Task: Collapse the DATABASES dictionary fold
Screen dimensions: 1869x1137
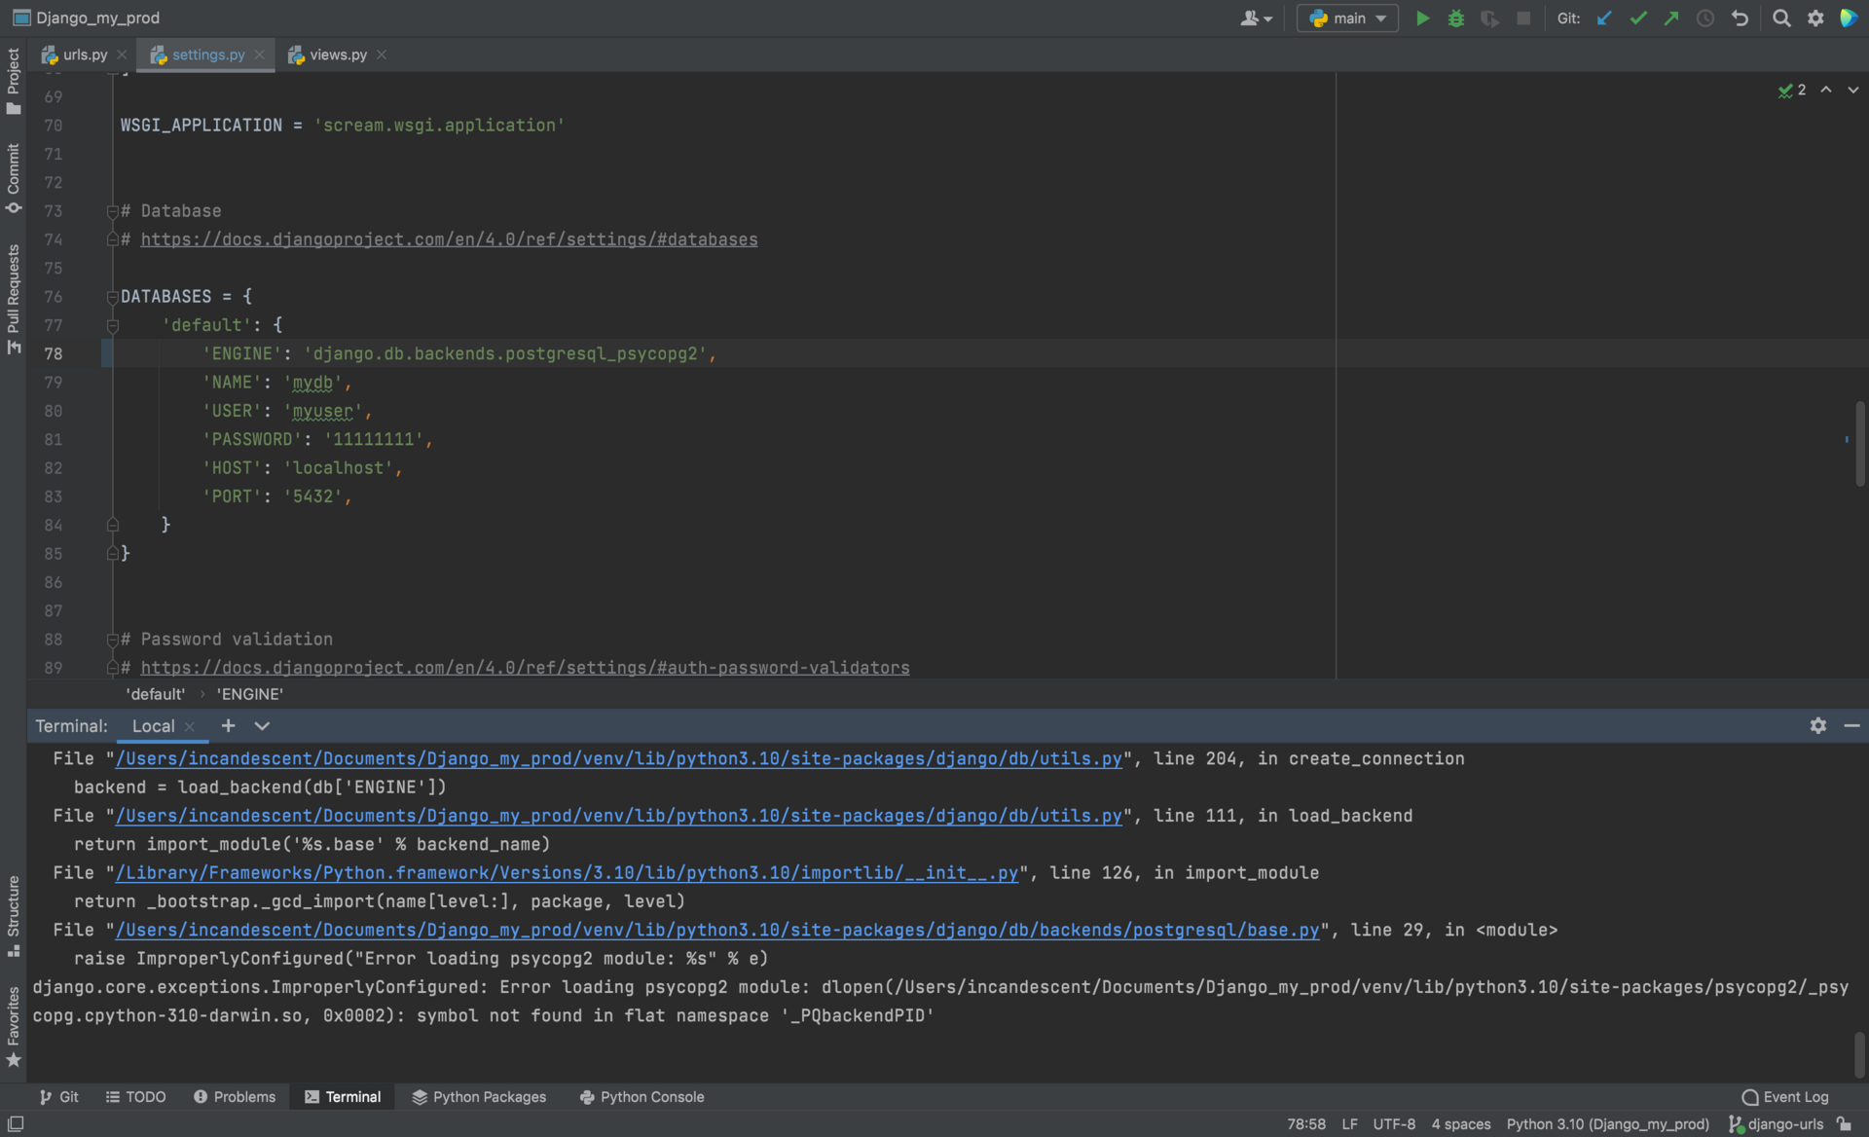Action: (x=112, y=297)
